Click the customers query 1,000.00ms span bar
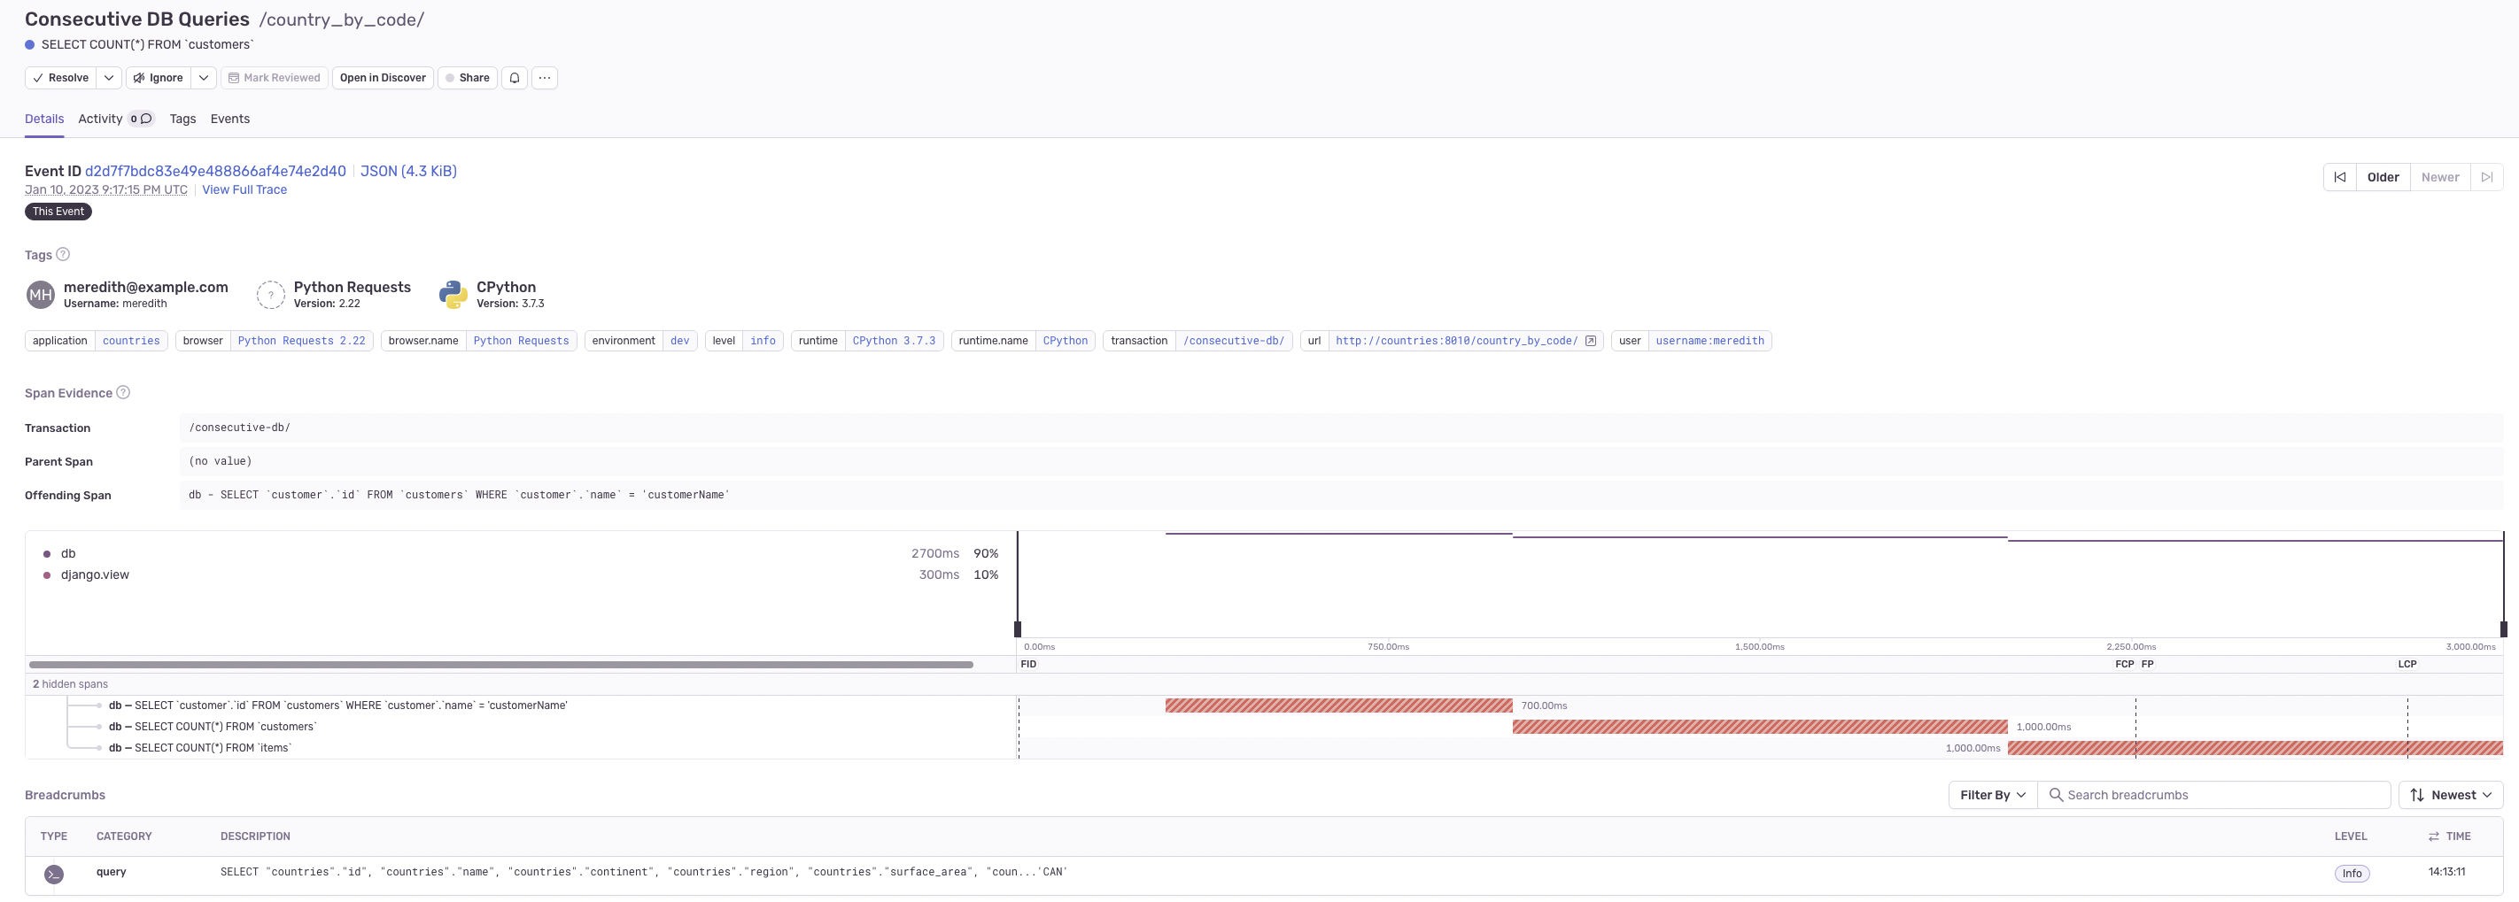The image size is (2519, 902). (x=1760, y=727)
